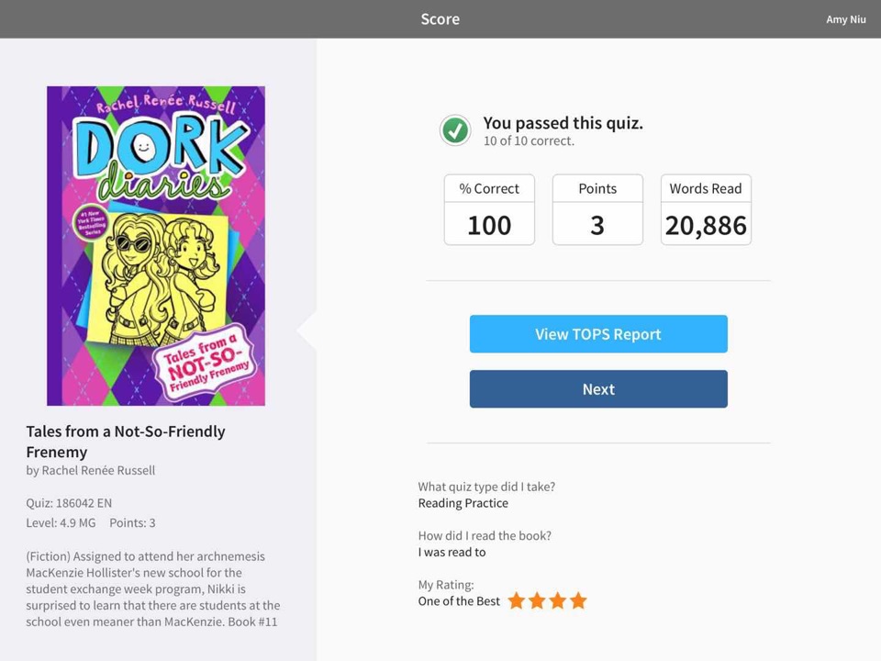
Task: Click the Quiz: 186042 EN text
Action: tap(69, 503)
